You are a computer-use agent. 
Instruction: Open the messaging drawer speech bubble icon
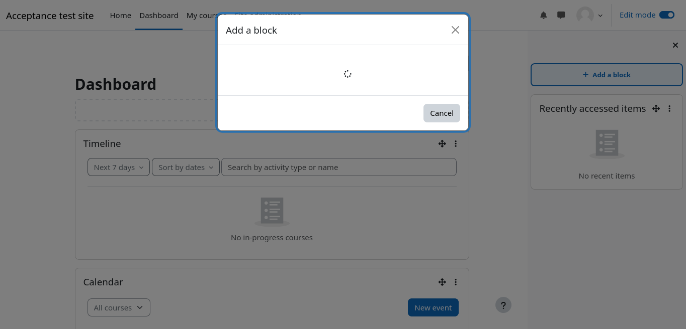561,16
